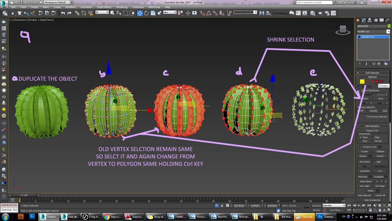Toggle Ignore Backfacing checkbox

coord(360,90)
